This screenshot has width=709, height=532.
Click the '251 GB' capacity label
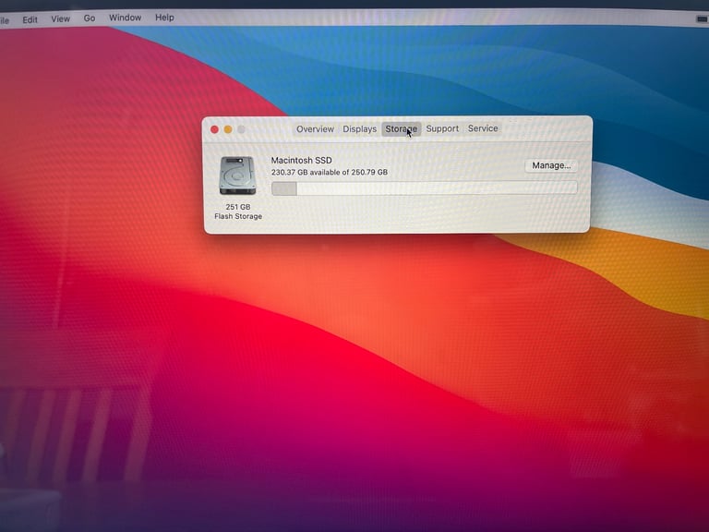(x=238, y=207)
